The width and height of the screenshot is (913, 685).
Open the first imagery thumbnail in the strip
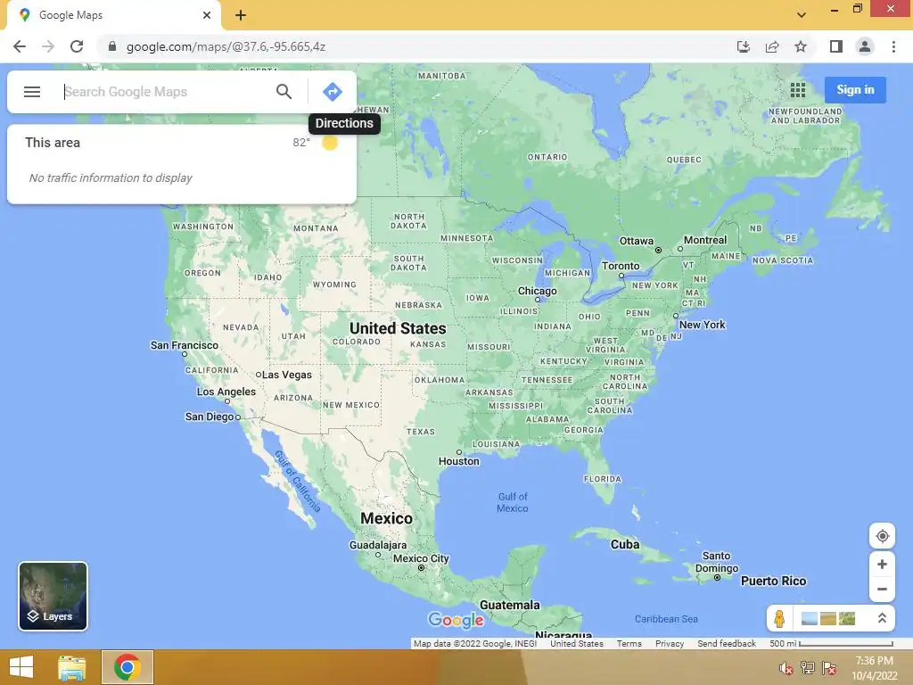(x=810, y=618)
